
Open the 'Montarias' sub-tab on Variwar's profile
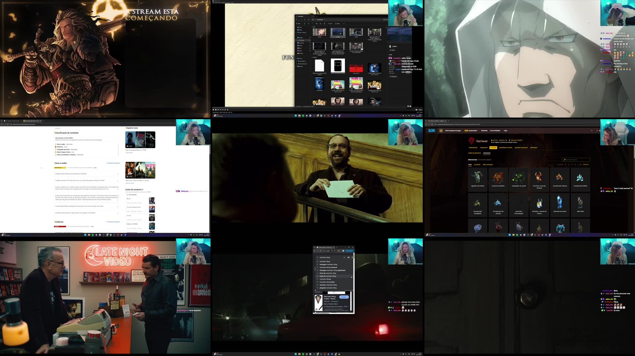click(x=486, y=153)
